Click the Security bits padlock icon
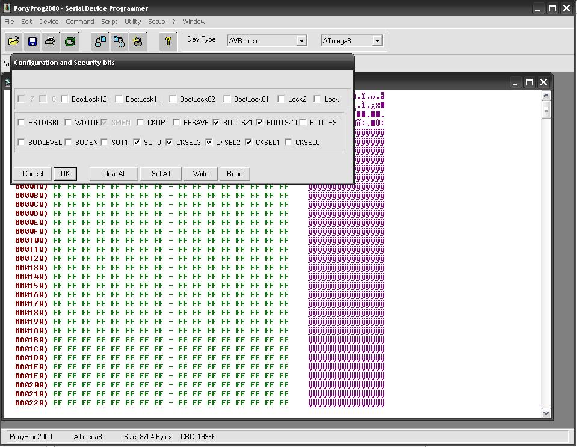Screen dimensions: 577x447 tap(138, 41)
